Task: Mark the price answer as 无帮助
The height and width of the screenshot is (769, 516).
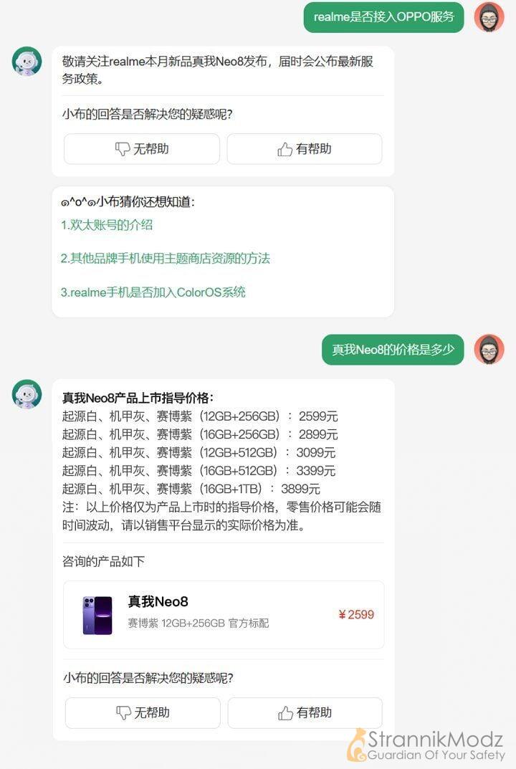Action: coord(143,712)
